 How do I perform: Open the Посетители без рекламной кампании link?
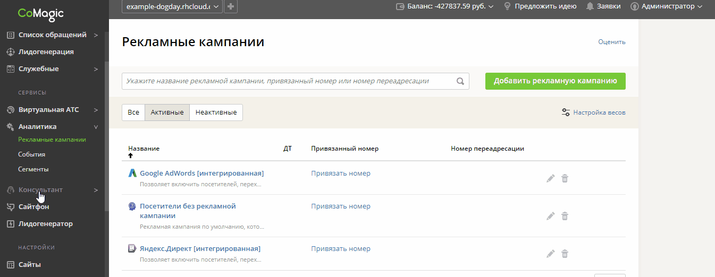pyautogui.click(x=188, y=211)
